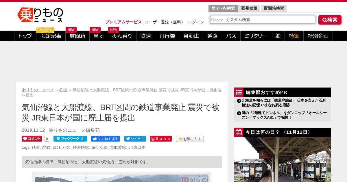
Task: Open the バス tag link
Action: (67, 147)
